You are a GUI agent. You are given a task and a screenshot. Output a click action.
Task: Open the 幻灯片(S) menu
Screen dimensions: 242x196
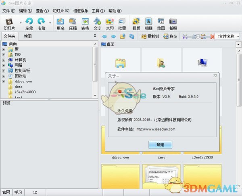(61, 11)
